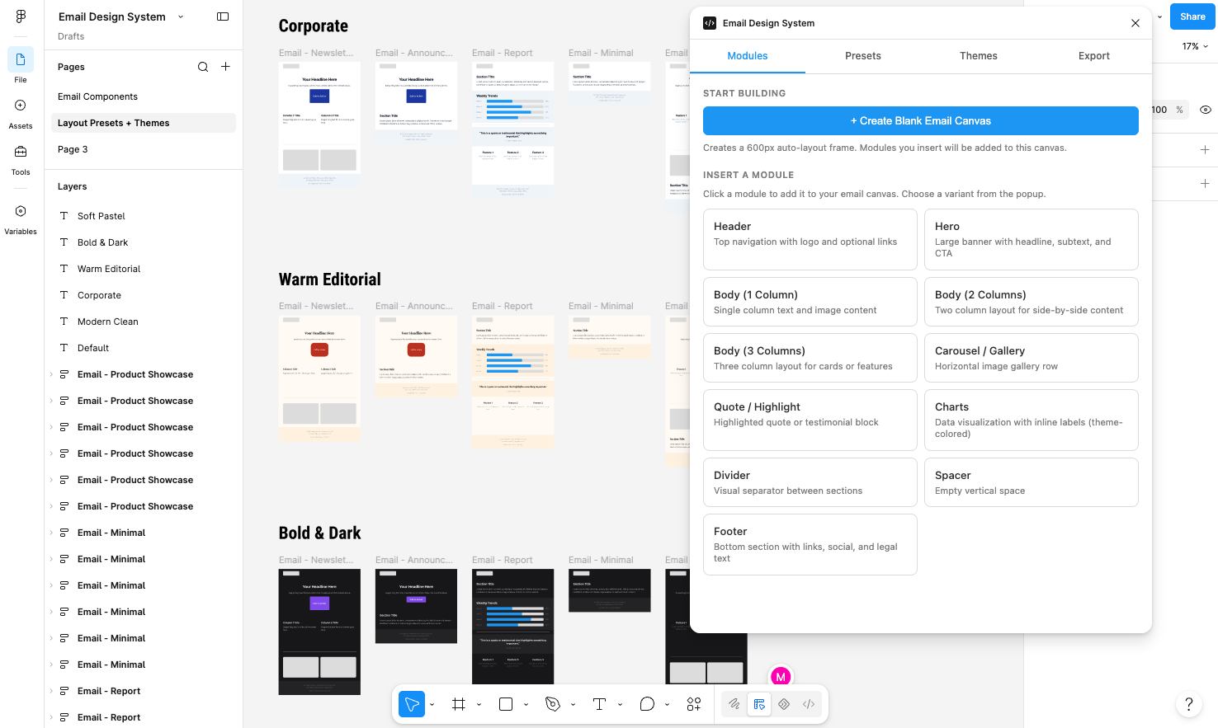The width and height of the screenshot is (1218, 728).
Task: Insert the Footer module
Action: pyautogui.click(x=810, y=544)
